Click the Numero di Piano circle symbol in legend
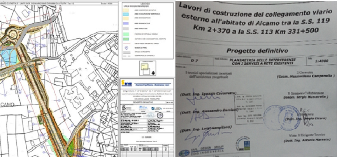The height and width of the screenshot is (157, 337). coord(126,48)
